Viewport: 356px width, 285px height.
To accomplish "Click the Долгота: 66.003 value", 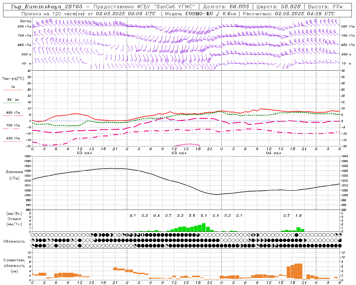I will point(226,7).
